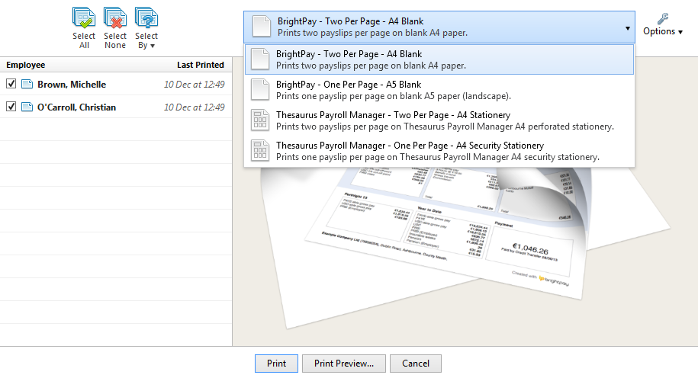Collapse the payslip template dropdown arrow

click(627, 28)
